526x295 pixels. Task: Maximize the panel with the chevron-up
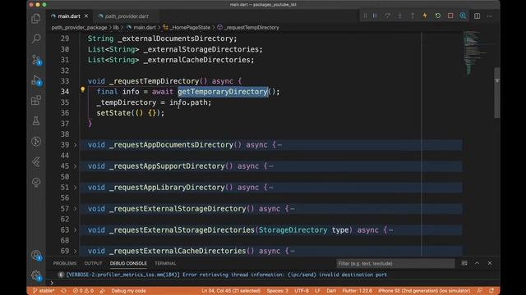(477, 263)
